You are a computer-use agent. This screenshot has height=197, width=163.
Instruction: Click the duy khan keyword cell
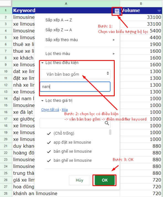coord(23,146)
